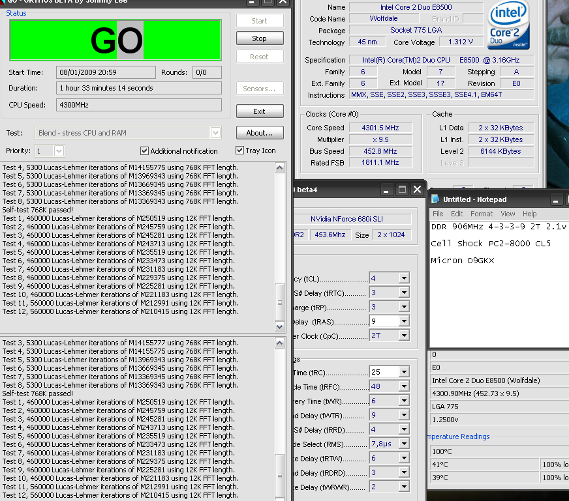
Task: Click the frequency text "4300.90MHz (452.73 x 9.5)"
Action: coord(476,394)
